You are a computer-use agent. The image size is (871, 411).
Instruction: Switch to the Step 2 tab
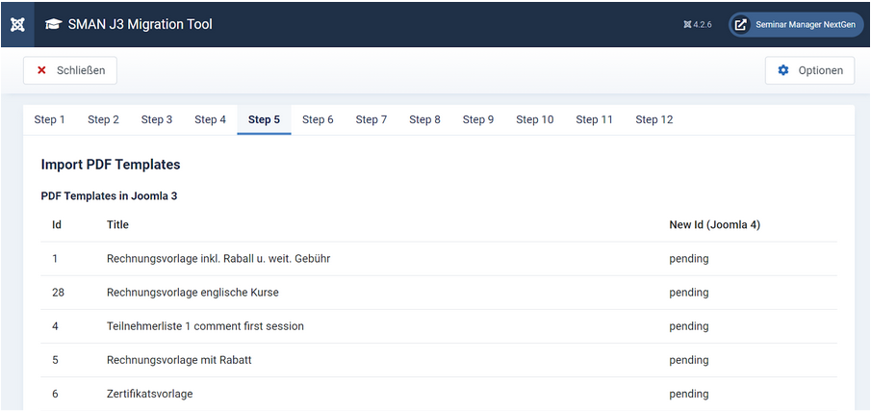(103, 119)
